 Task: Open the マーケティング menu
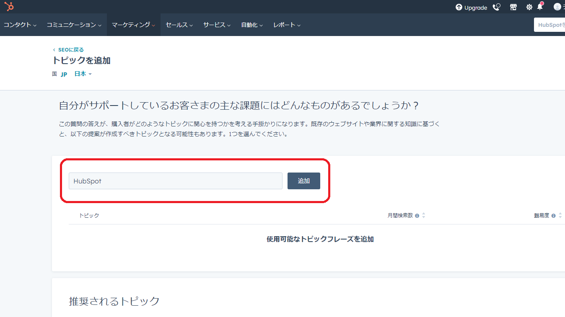coord(134,25)
